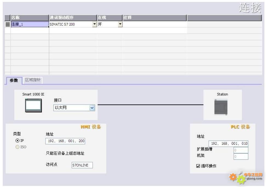
Task: Click the 注释 comment cell for 连接_1
Action: 155,24
